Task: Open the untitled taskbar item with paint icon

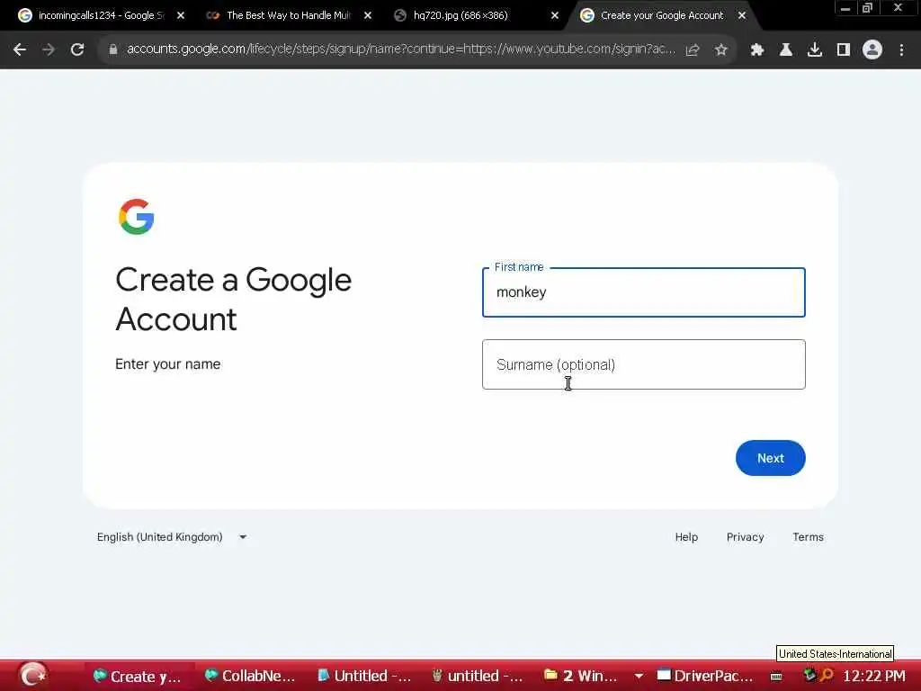Action: tap(477, 676)
